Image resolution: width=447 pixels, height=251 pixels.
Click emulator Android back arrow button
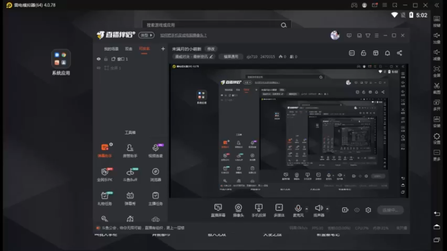click(x=437, y=214)
